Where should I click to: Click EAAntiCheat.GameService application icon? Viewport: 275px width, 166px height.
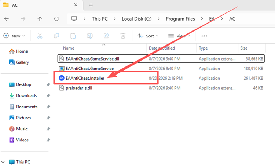[62, 68]
